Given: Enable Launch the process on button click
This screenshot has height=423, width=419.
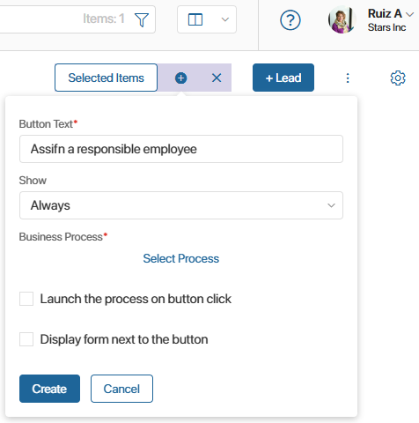Looking at the screenshot, I should tap(26, 299).
